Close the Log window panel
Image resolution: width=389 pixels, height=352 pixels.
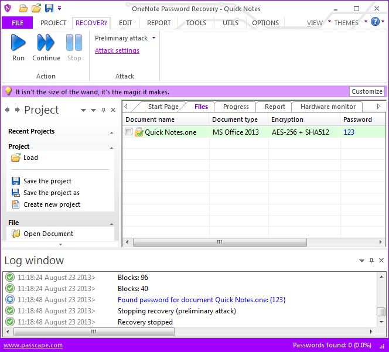click(x=381, y=261)
